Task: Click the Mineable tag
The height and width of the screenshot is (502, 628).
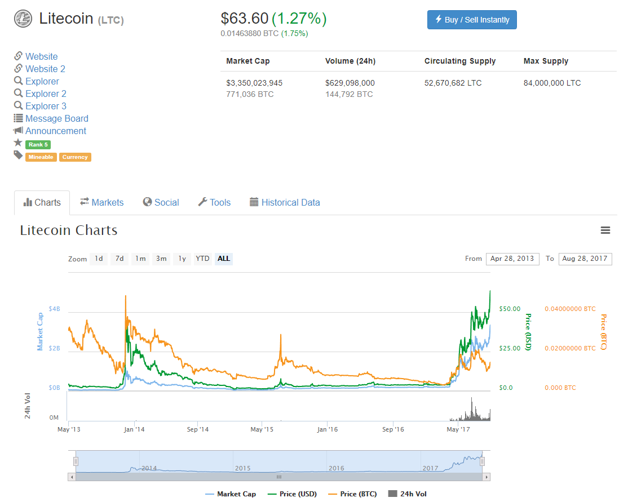Action: [x=41, y=157]
